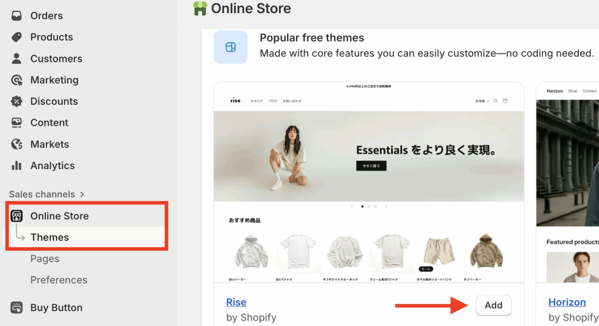Select the Products tag icon
This screenshot has width=599, height=326.
point(16,37)
